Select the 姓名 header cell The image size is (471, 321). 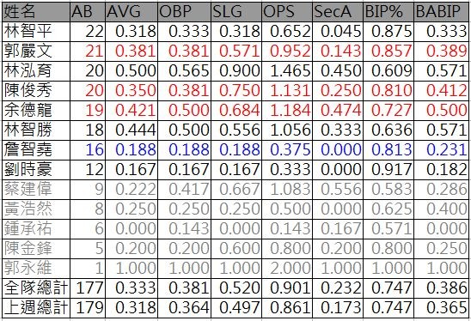pos(36,12)
